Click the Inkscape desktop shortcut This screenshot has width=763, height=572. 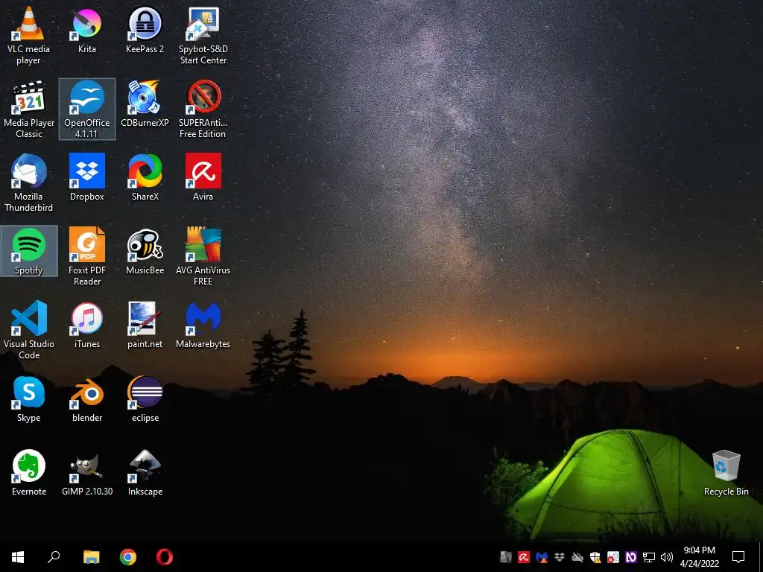145,473
